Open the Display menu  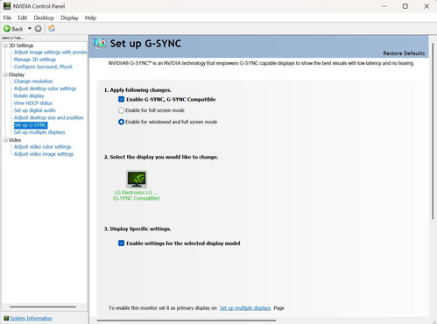click(69, 18)
